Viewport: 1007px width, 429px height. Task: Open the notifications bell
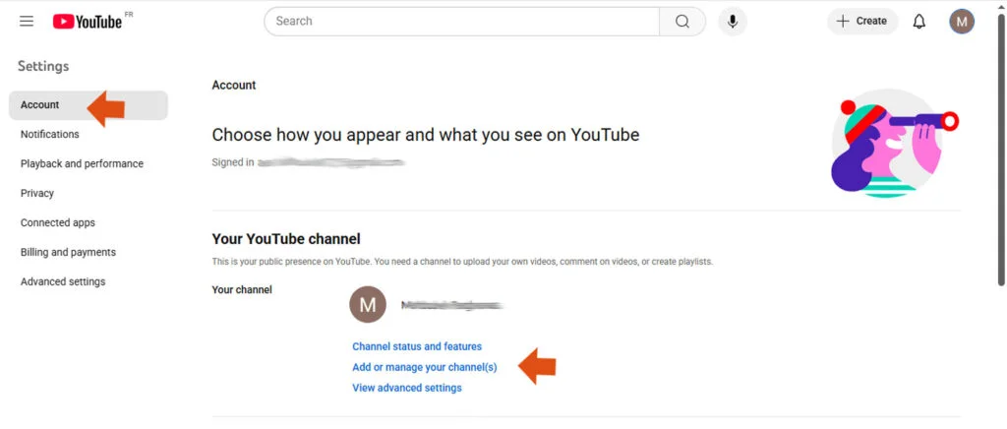[919, 22]
